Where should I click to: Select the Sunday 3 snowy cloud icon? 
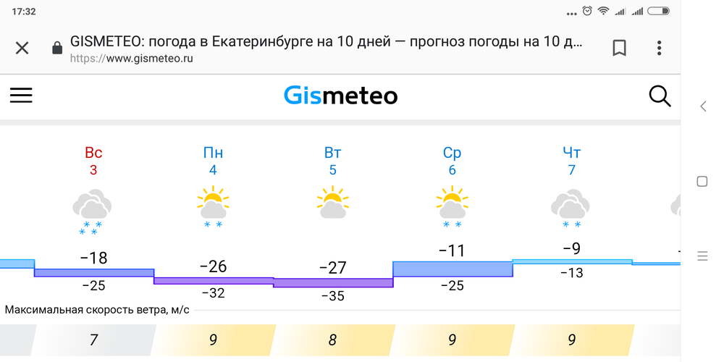(93, 211)
